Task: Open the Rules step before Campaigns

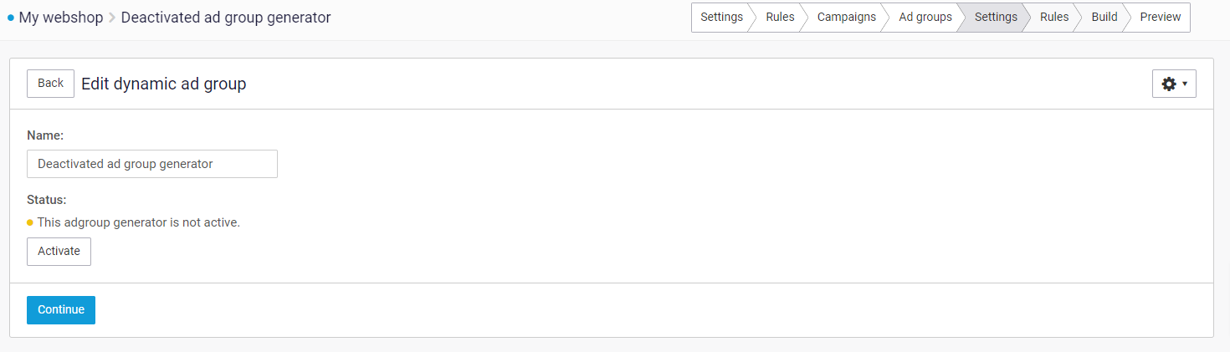Action: (780, 18)
